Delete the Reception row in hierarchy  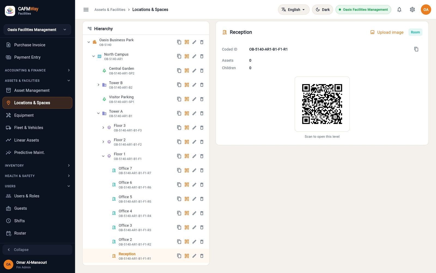(202, 256)
